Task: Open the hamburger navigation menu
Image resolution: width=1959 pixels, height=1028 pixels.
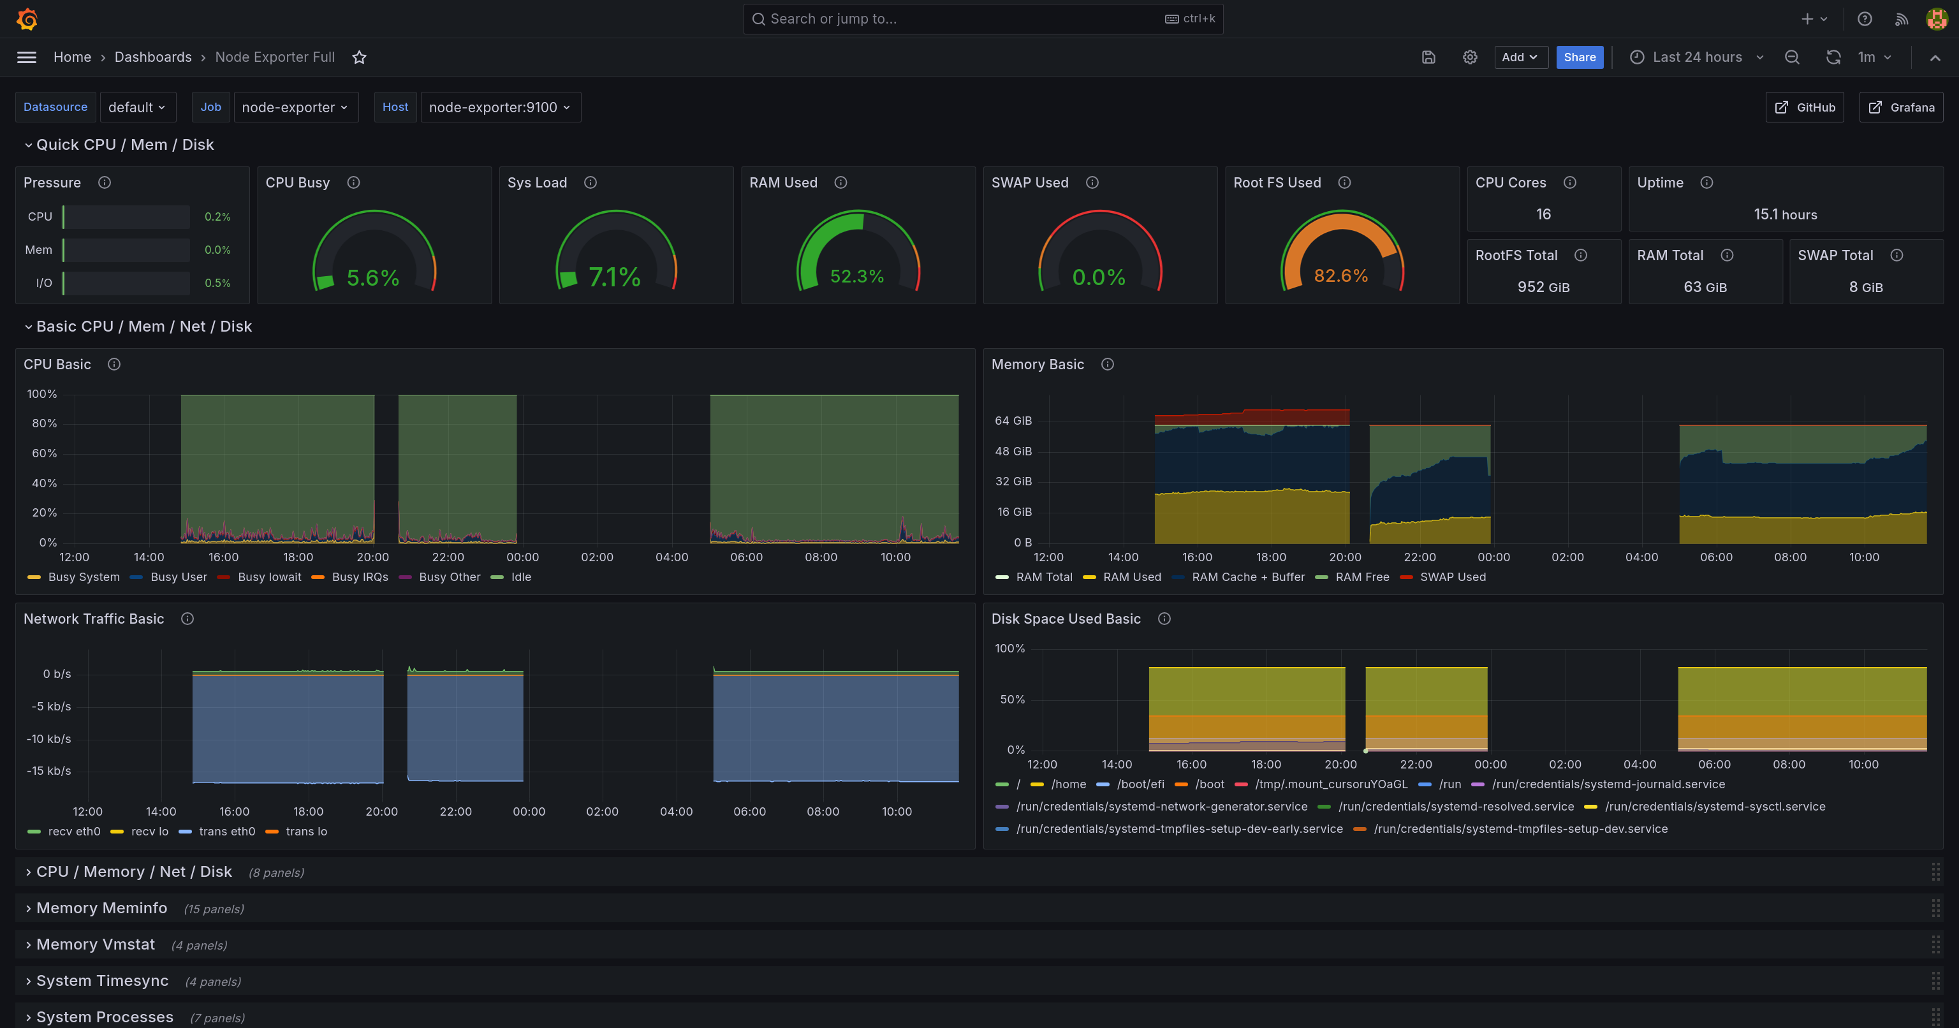Action: [x=27, y=57]
